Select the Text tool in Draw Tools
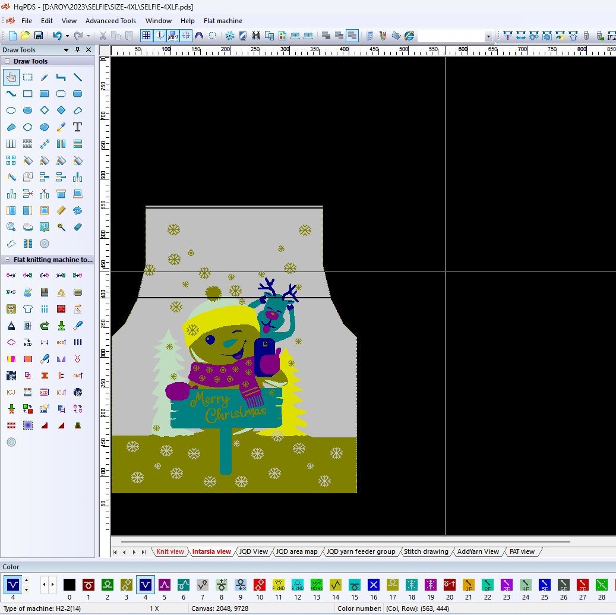616x615 pixels. pos(77,127)
